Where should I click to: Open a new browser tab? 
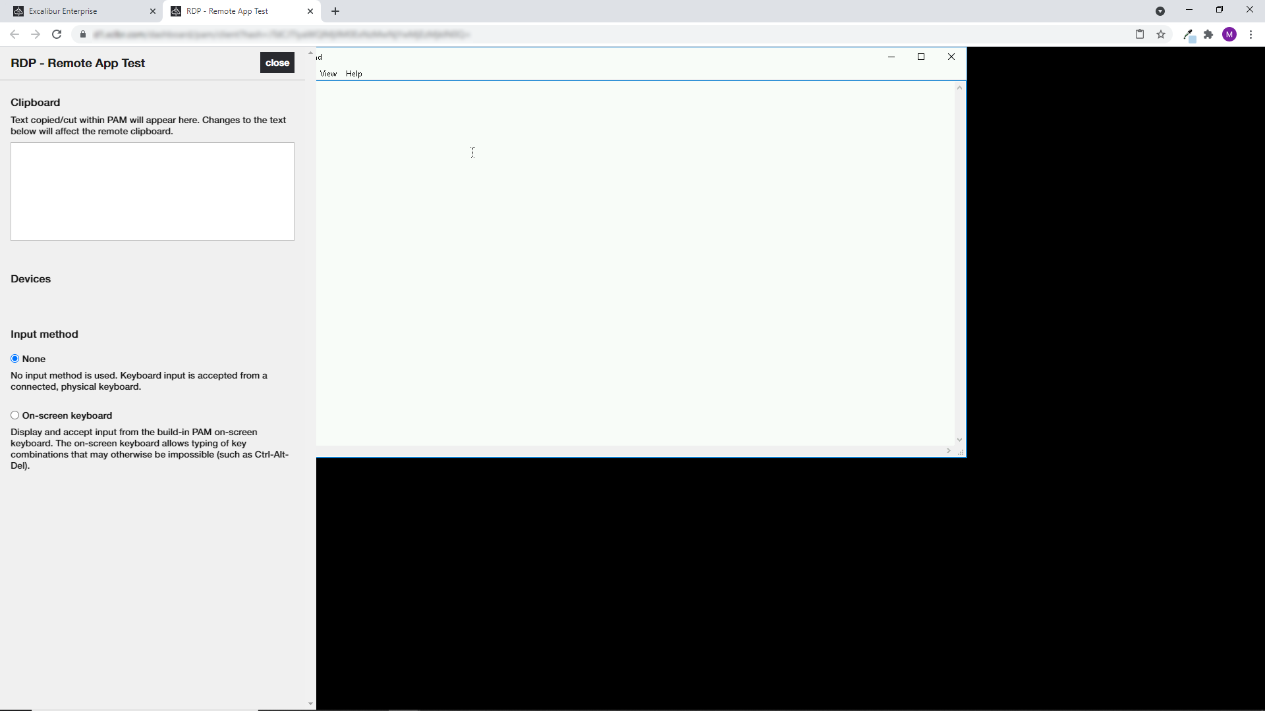(335, 11)
